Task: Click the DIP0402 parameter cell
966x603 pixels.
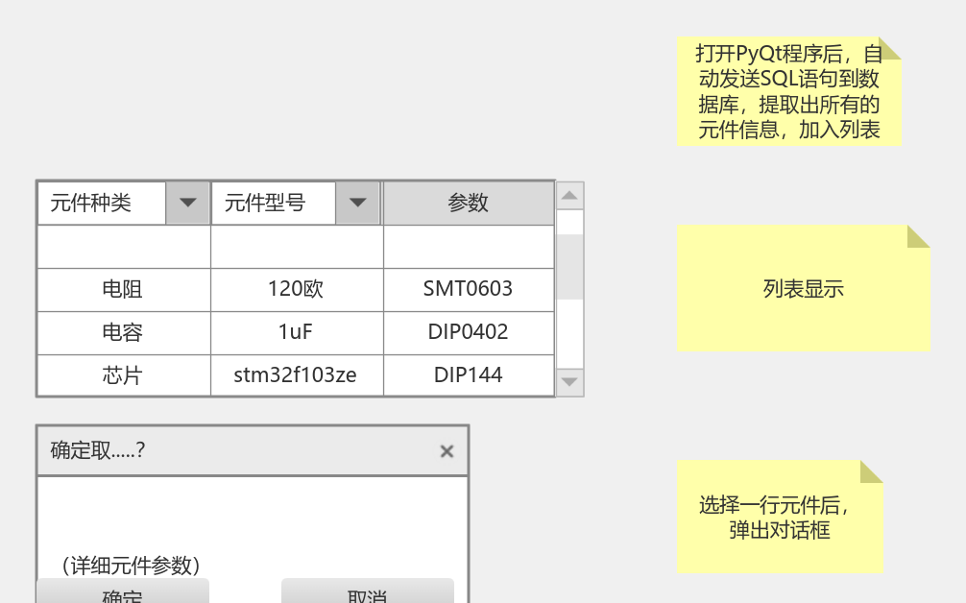Action: pyautogui.click(x=469, y=332)
